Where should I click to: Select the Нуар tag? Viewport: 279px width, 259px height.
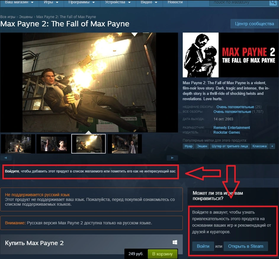(x=188, y=146)
